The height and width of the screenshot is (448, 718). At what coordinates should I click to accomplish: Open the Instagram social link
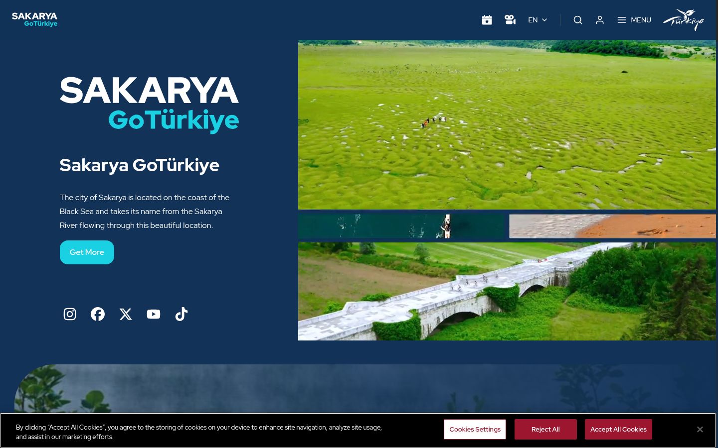click(x=70, y=314)
